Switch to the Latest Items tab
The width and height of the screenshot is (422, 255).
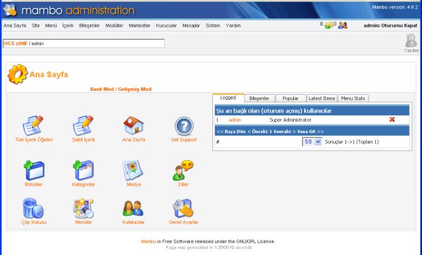click(322, 98)
